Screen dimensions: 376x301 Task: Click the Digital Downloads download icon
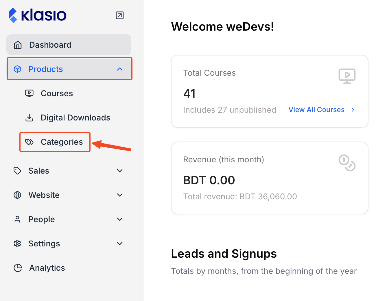click(29, 118)
